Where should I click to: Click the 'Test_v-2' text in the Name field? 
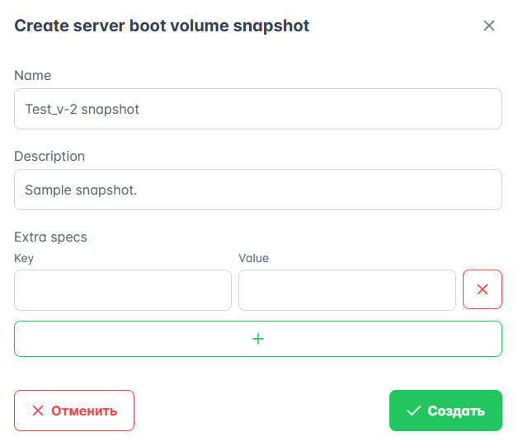51,109
